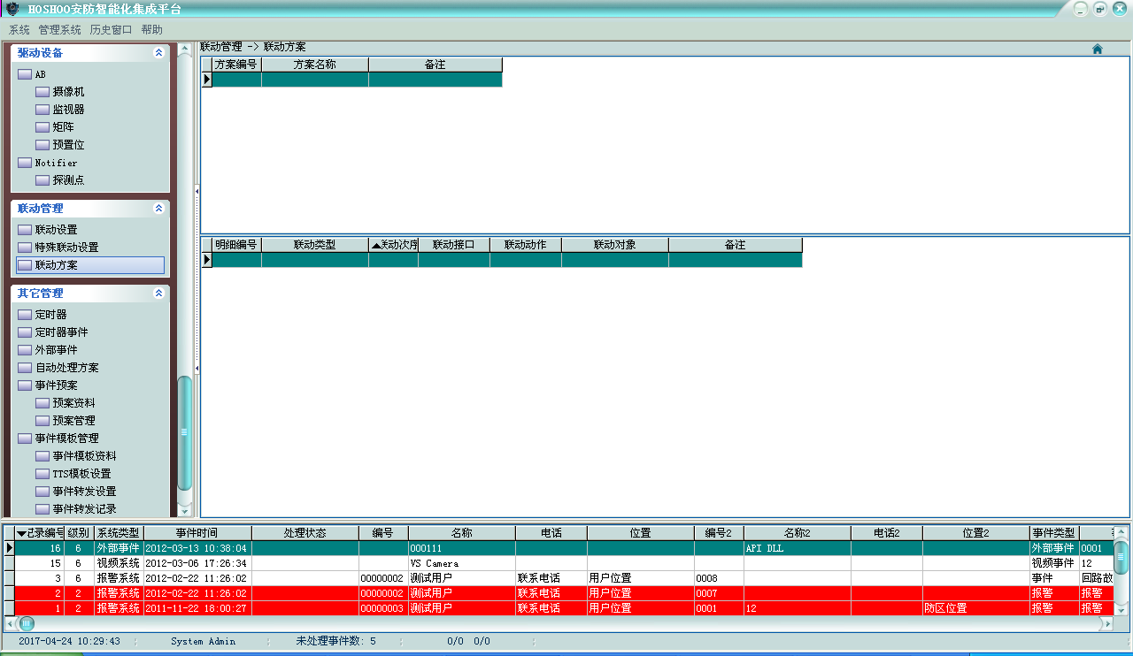1133x656 pixels.
Task: Collapse the 其它管理 panel section
Action: [x=158, y=294]
